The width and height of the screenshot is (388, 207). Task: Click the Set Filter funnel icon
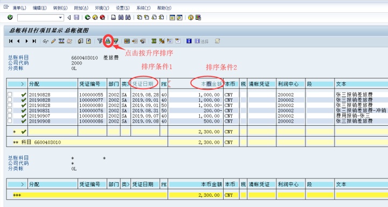pos(100,41)
